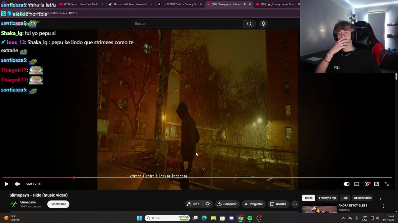
Task: Open the weather widget 22°C Soleado
Action: (12, 218)
